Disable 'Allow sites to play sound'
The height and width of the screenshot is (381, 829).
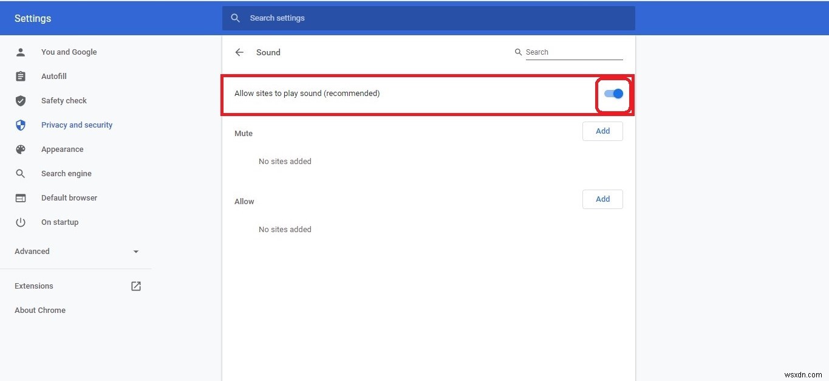click(612, 94)
